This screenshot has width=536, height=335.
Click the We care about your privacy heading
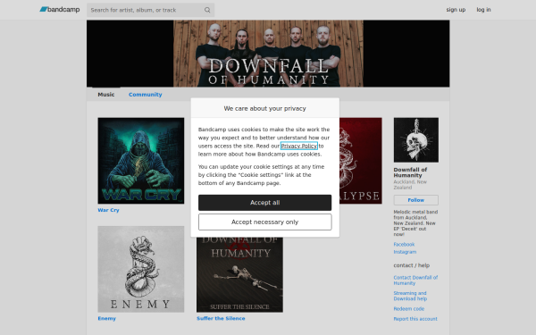pyautogui.click(x=265, y=108)
